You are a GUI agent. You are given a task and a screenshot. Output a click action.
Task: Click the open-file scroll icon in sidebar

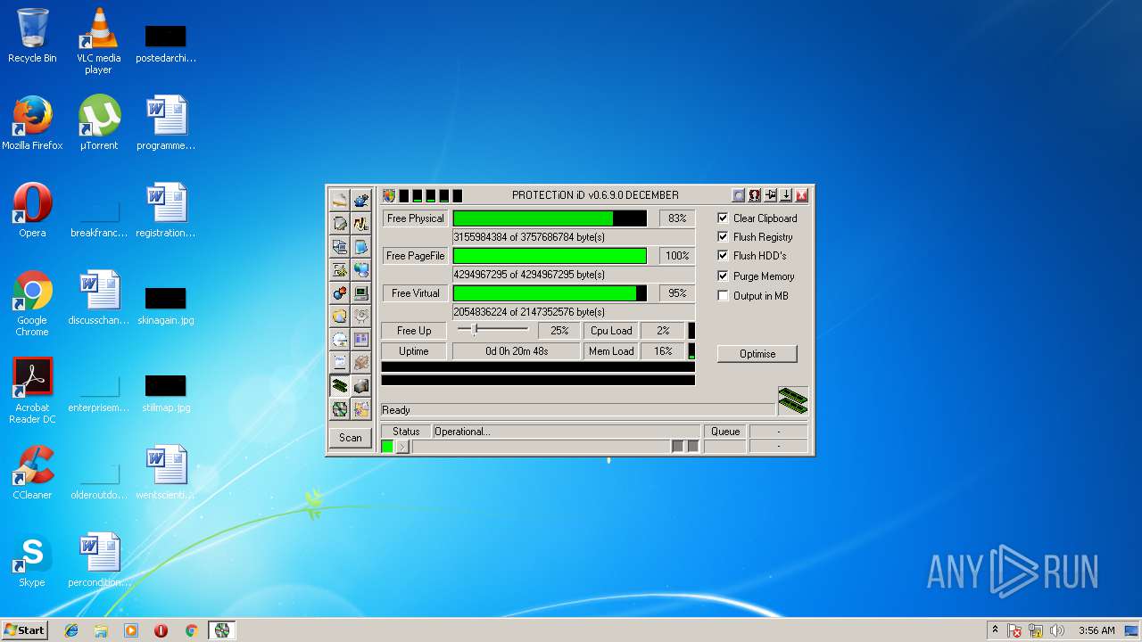pos(340,200)
